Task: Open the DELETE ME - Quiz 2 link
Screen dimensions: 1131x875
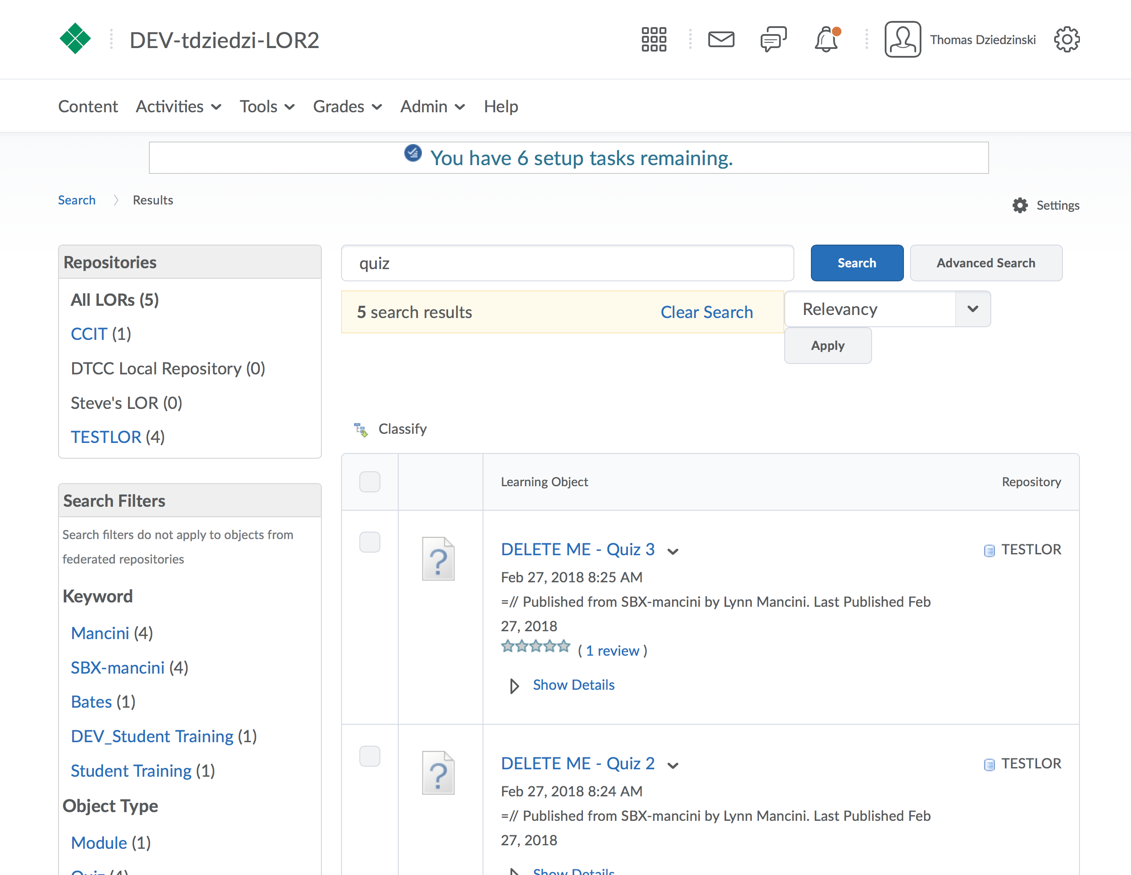Action: (577, 763)
